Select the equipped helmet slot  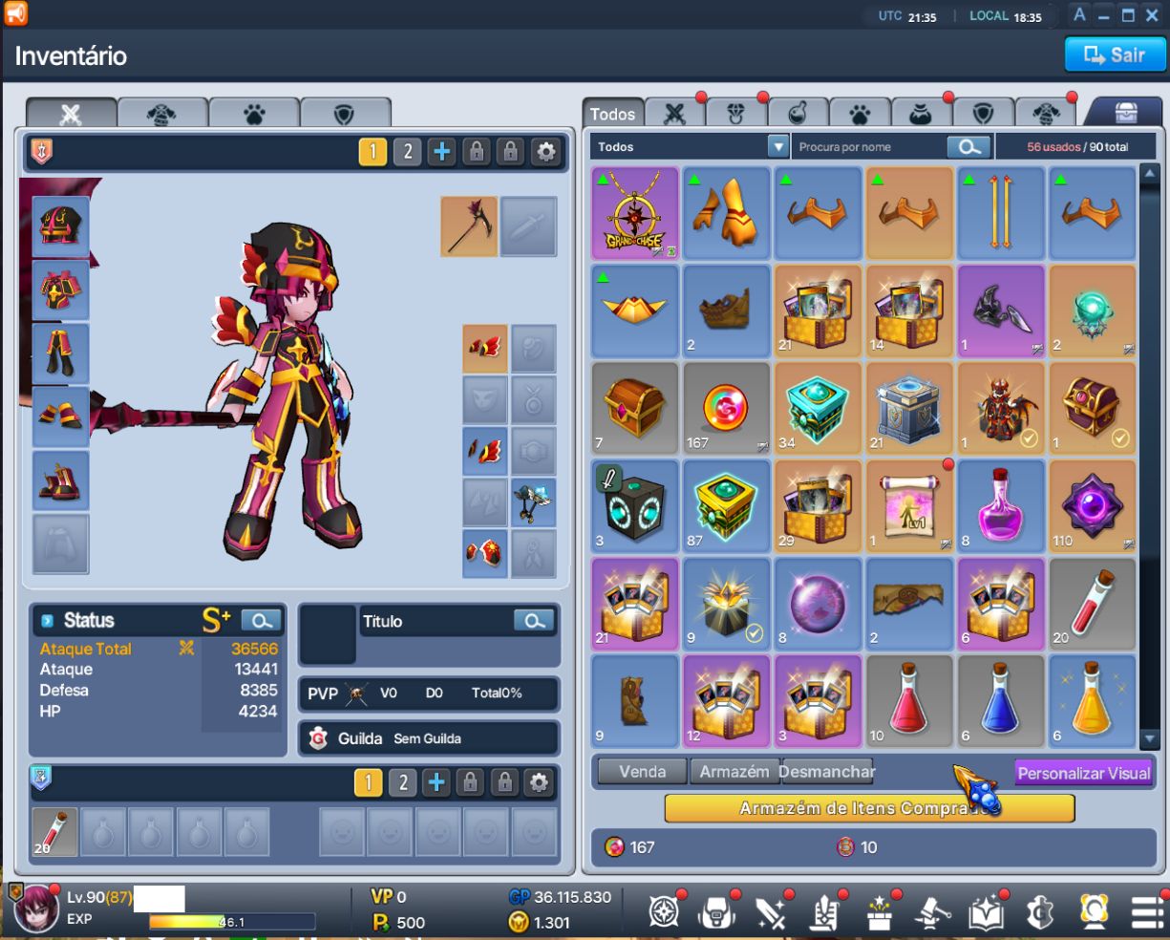pyautogui.click(x=61, y=226)
